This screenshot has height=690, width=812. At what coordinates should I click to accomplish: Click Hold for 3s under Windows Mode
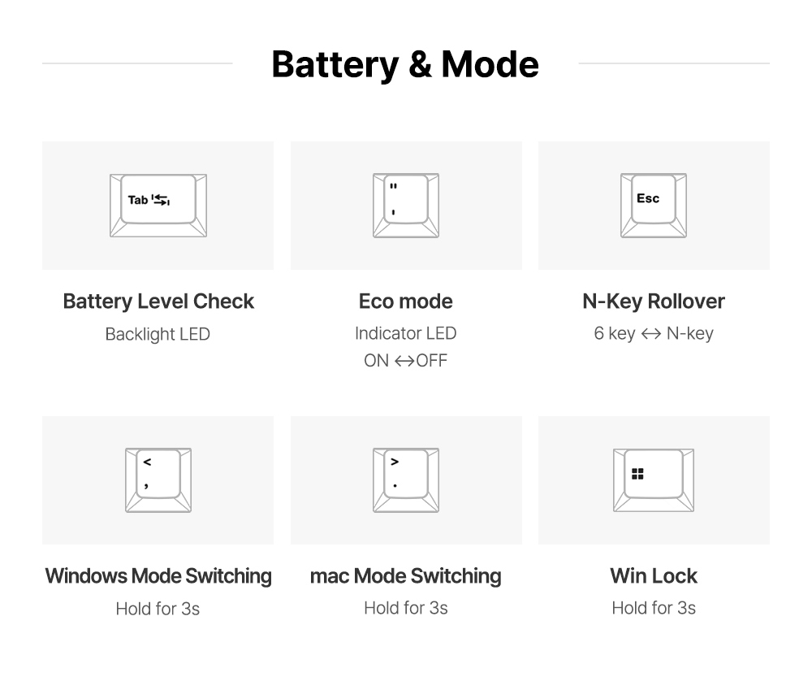point(158,609)
